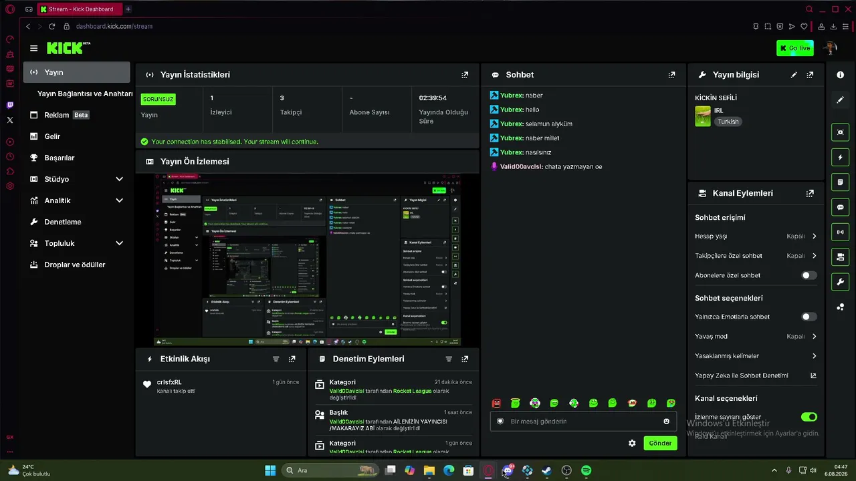The height and width of the screenshot is (481, 856).
Task: Open Spotify from the taskbar
Action: (586, 470)
